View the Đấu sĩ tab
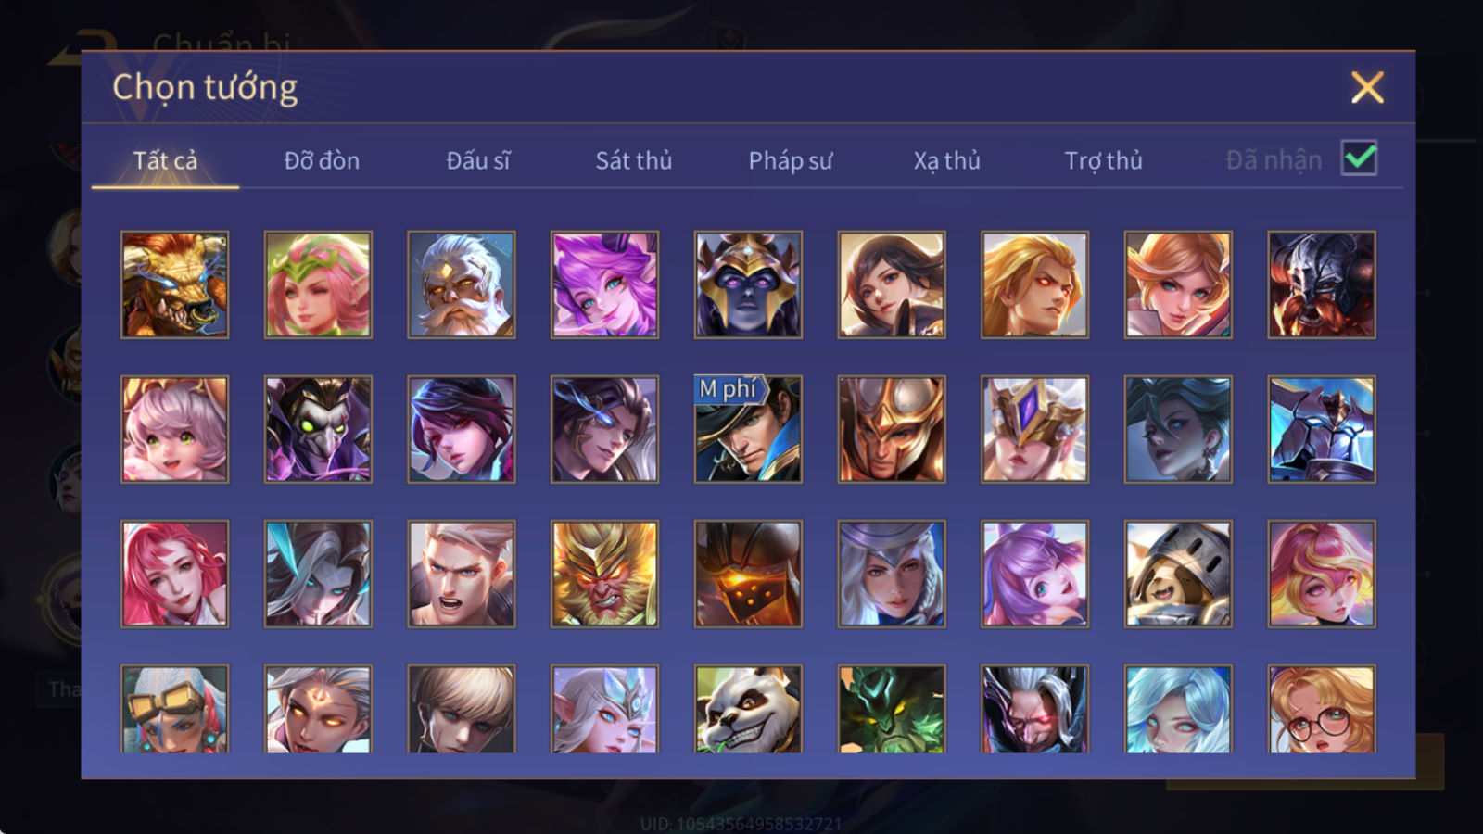Viewport: 1483px width, 834px height. pyautogui.click(x=477, y=160)
